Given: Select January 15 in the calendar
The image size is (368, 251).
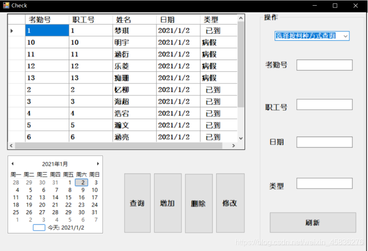Looking at the screenshot, I should point(68,198).
